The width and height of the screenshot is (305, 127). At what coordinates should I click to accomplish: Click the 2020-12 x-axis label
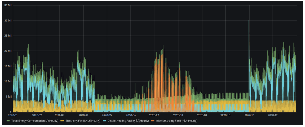273,115
